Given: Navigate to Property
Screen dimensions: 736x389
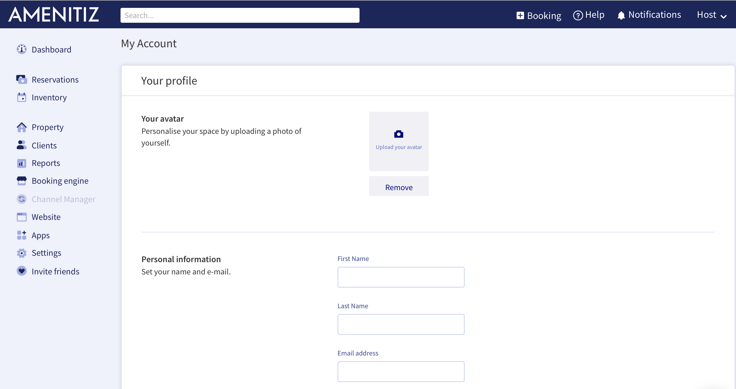Looking at the screenshot, I should tap(47, 127).
